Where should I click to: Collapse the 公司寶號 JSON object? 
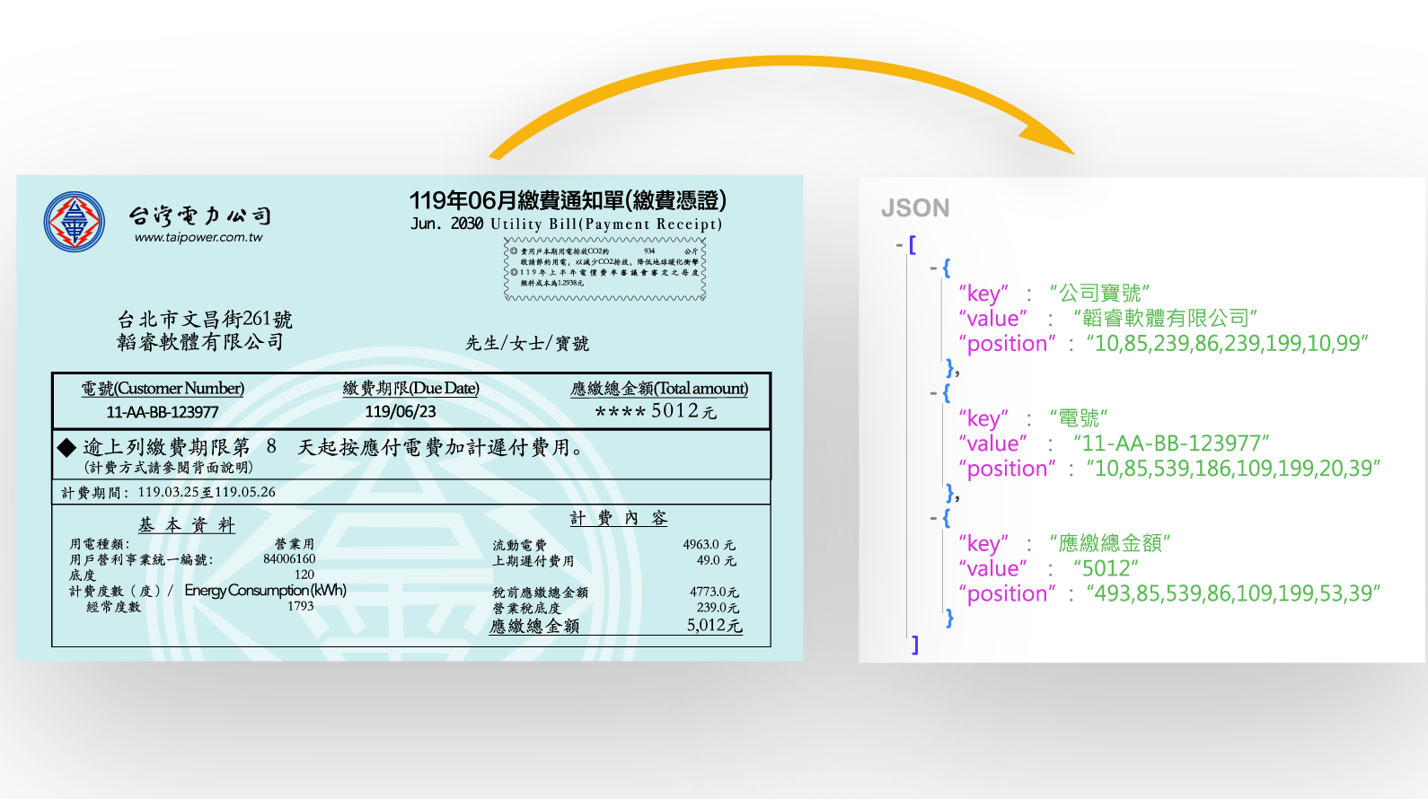[x=934, y=268]
